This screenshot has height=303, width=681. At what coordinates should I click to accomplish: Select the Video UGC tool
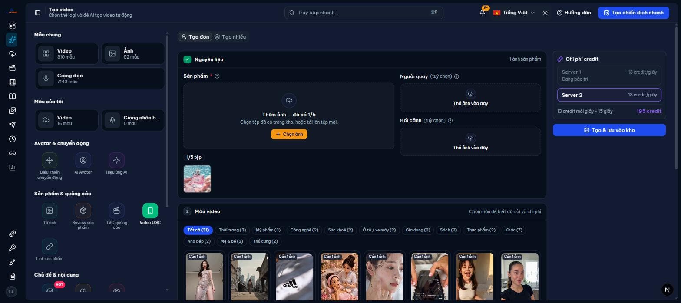pyautogui.click(x=150, y=214)
